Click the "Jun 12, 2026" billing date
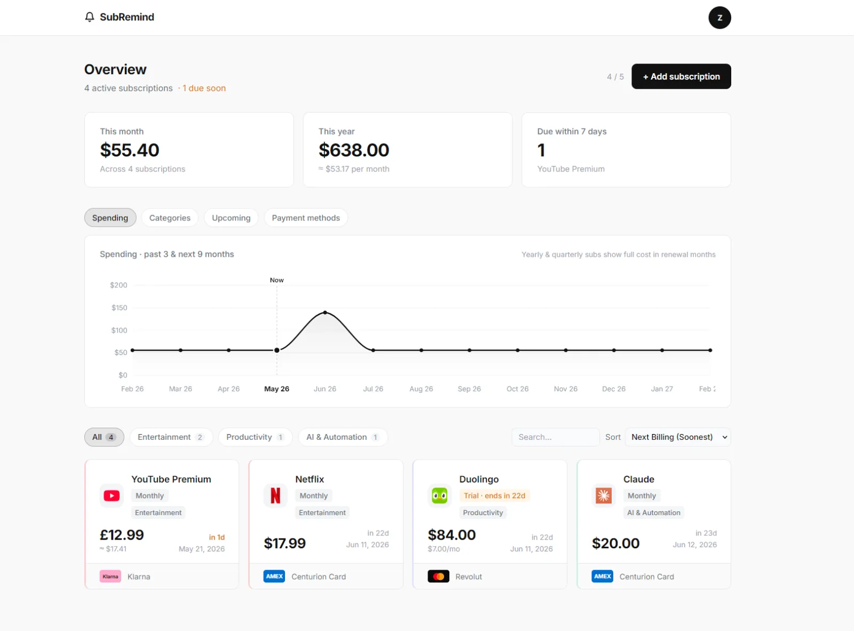The height and width of the screenshot is (631, 854). tap(694, 545)
